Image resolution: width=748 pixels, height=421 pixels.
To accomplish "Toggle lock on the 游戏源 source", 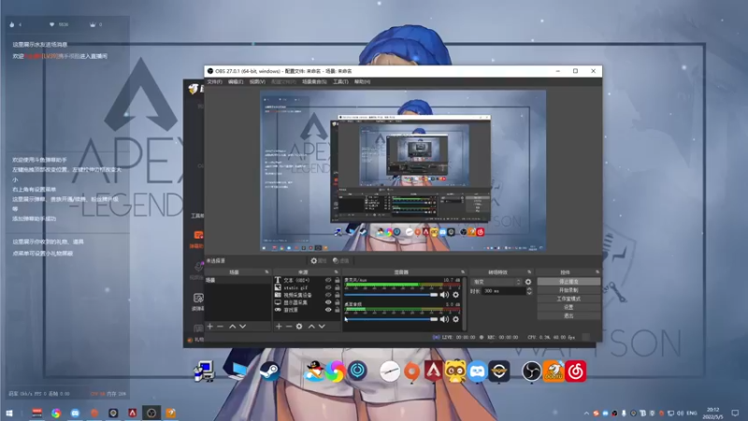I will click(x=338, y=310).
